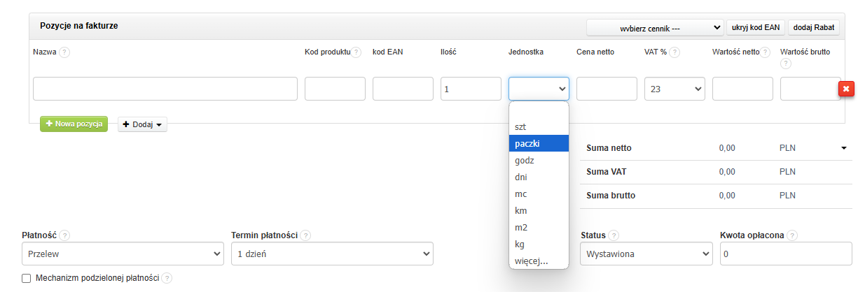
Task: Choose więcej... in unit list
Action: click(539, 261)
